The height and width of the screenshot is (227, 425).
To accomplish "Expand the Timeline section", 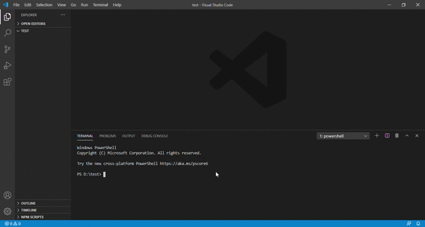I will pyautogui.click(x=43, y=210).
